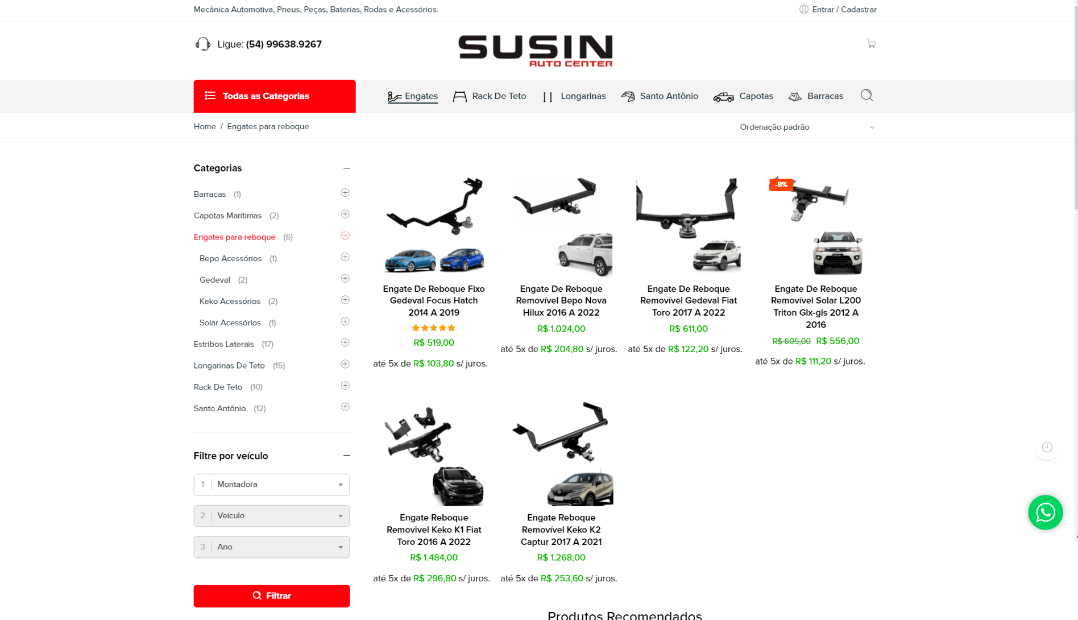Click the red Filtrar button
Viewport: 1078px width, 620px height.
pos(271,596)
